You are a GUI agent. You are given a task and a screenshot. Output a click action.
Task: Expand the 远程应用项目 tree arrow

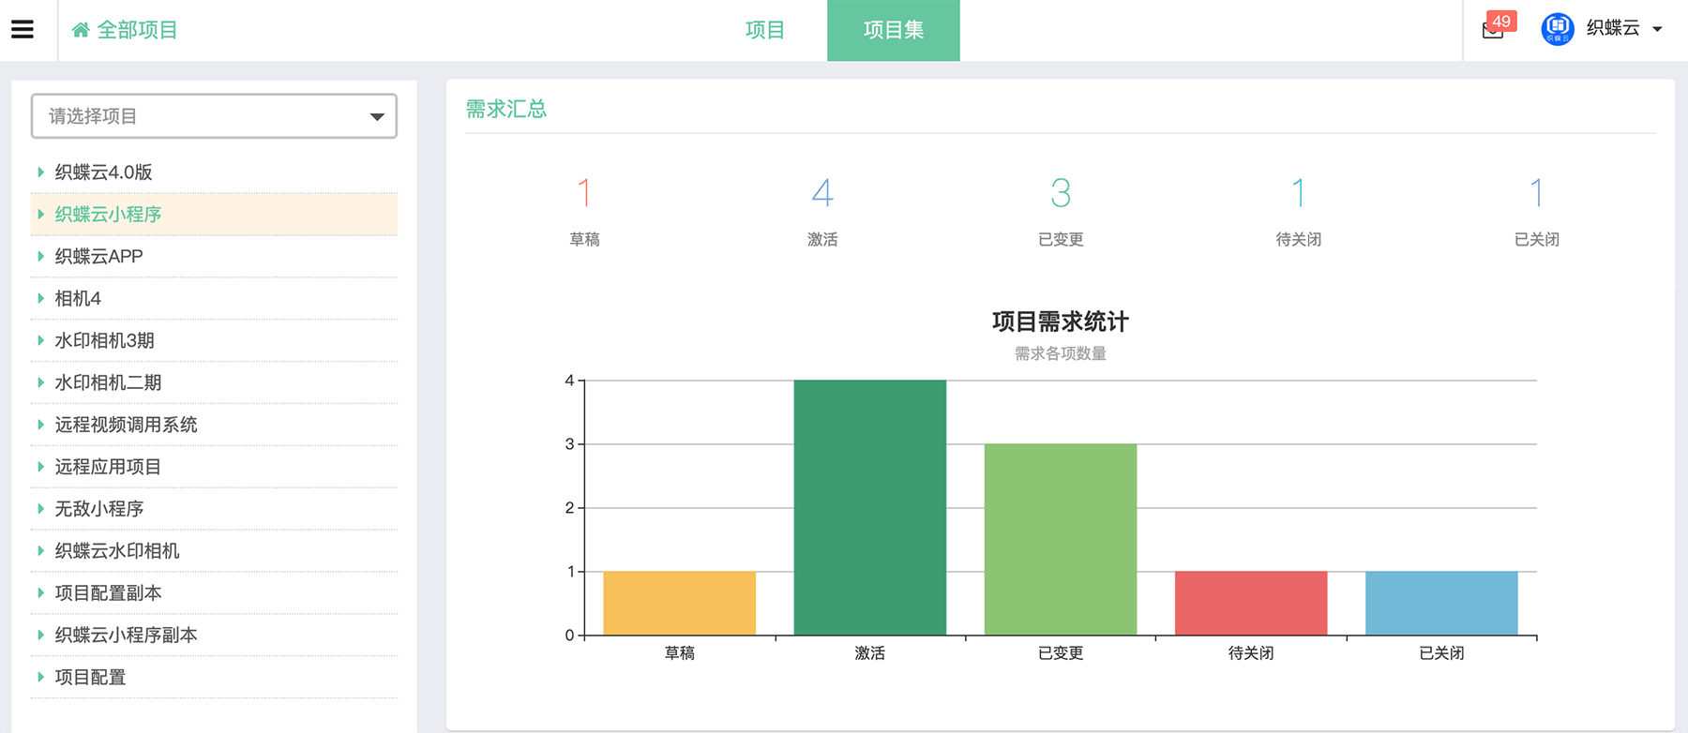pos(40,467)
